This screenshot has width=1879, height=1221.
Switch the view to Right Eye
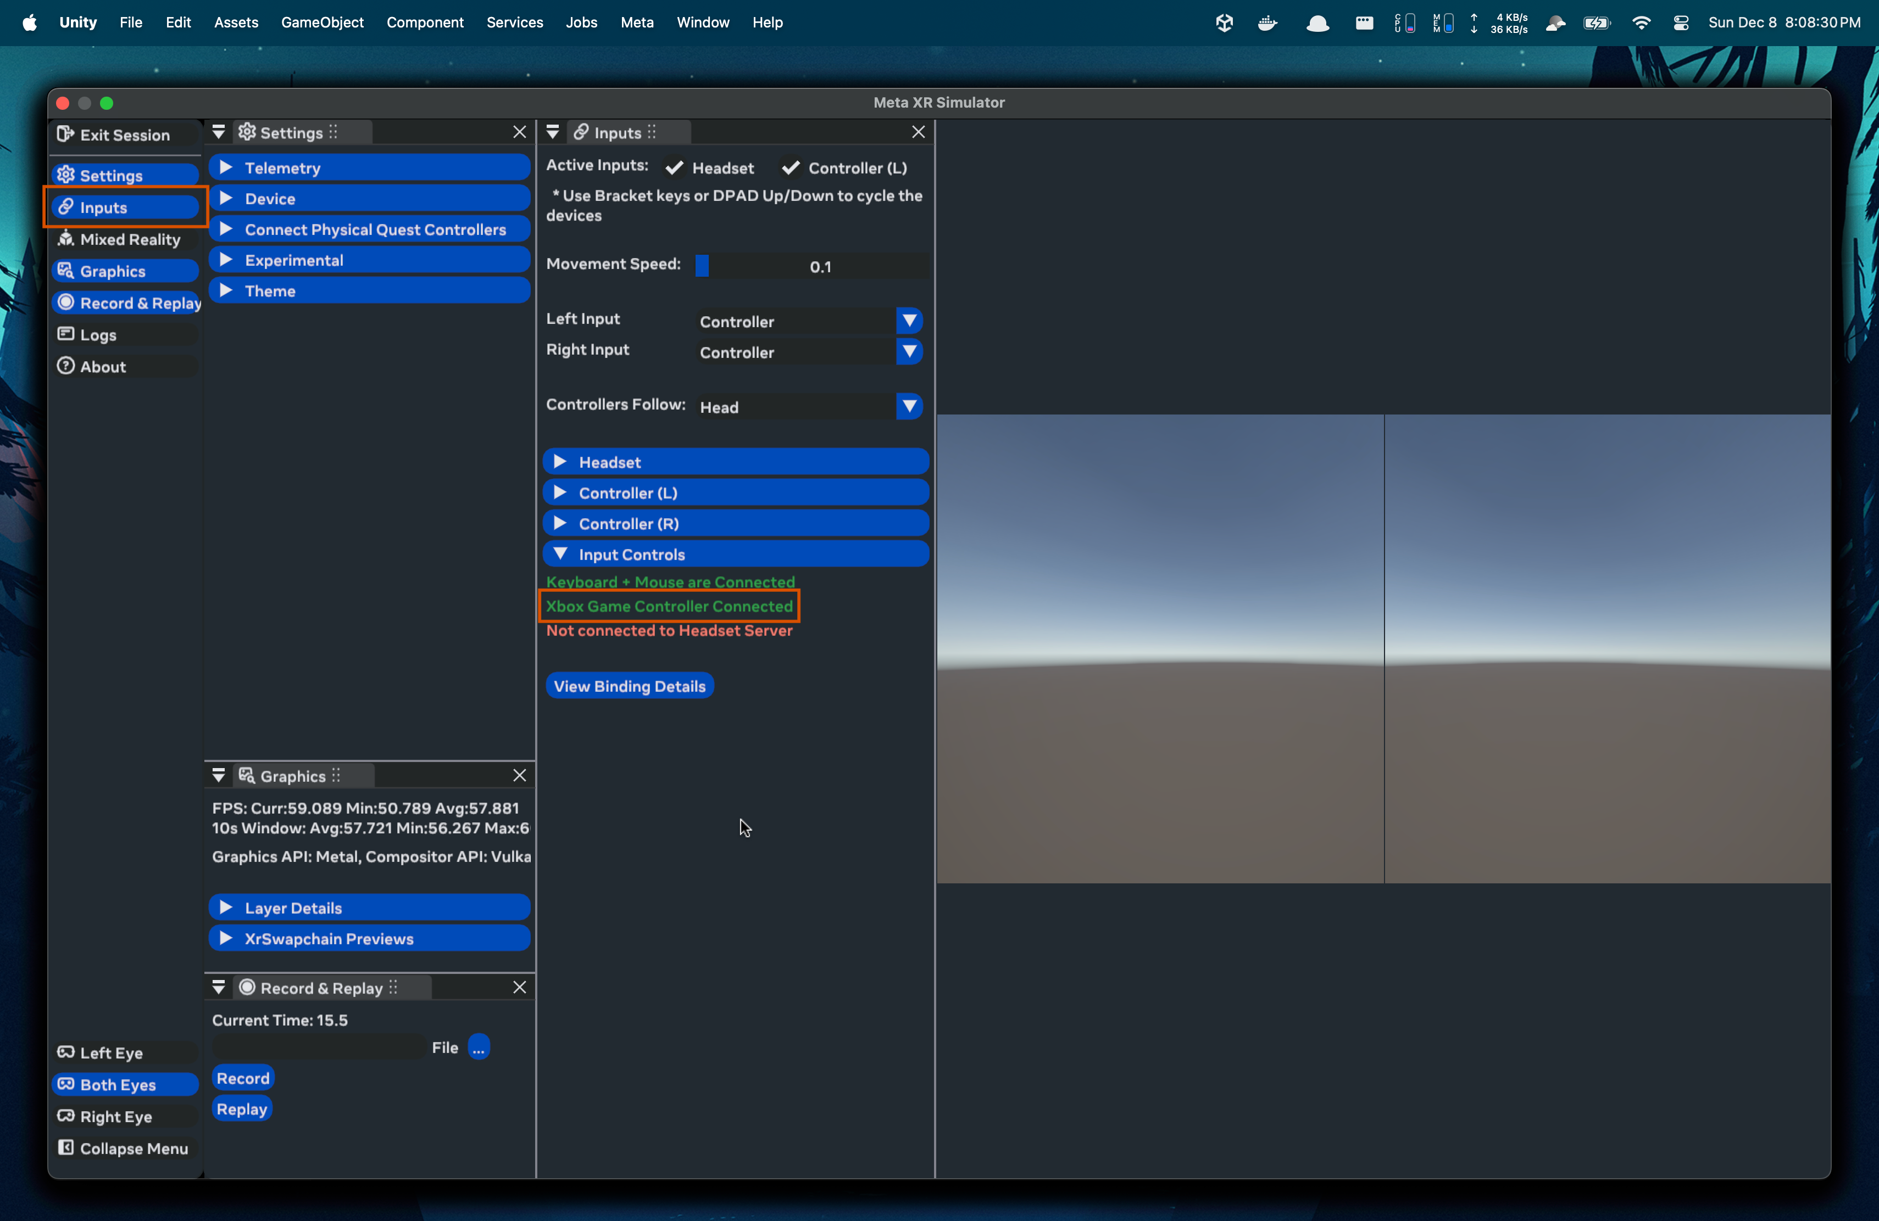(x=115, y=1116)
